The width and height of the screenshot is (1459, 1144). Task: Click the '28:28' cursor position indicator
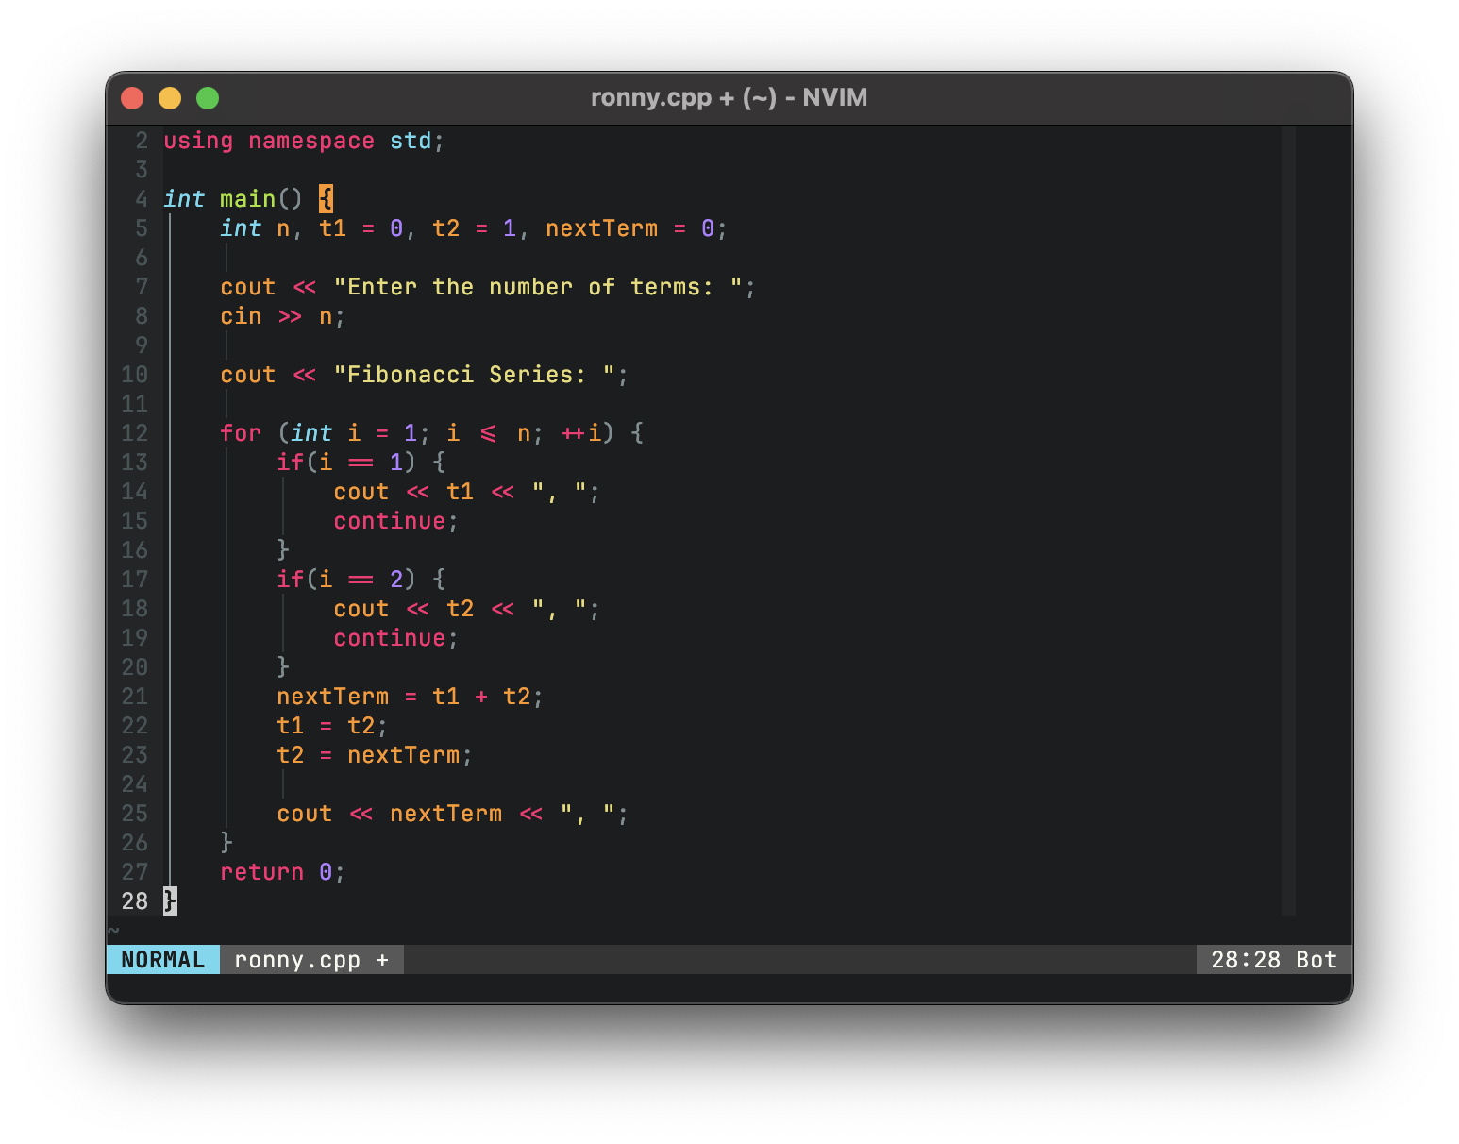(x=1246, y=960)
